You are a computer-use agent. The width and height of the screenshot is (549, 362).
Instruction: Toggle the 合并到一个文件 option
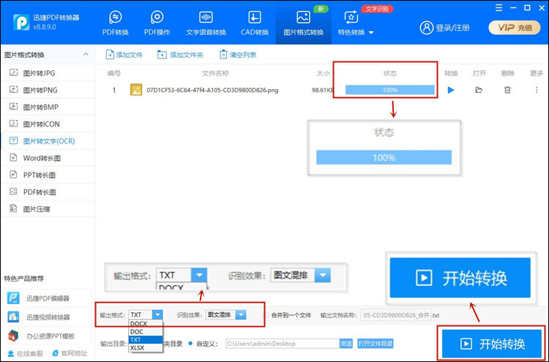tap(265, 315)
